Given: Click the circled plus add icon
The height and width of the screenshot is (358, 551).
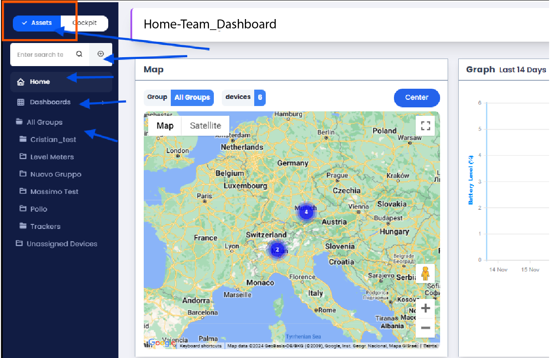Looking at the screenshot, I should point(101,54).
